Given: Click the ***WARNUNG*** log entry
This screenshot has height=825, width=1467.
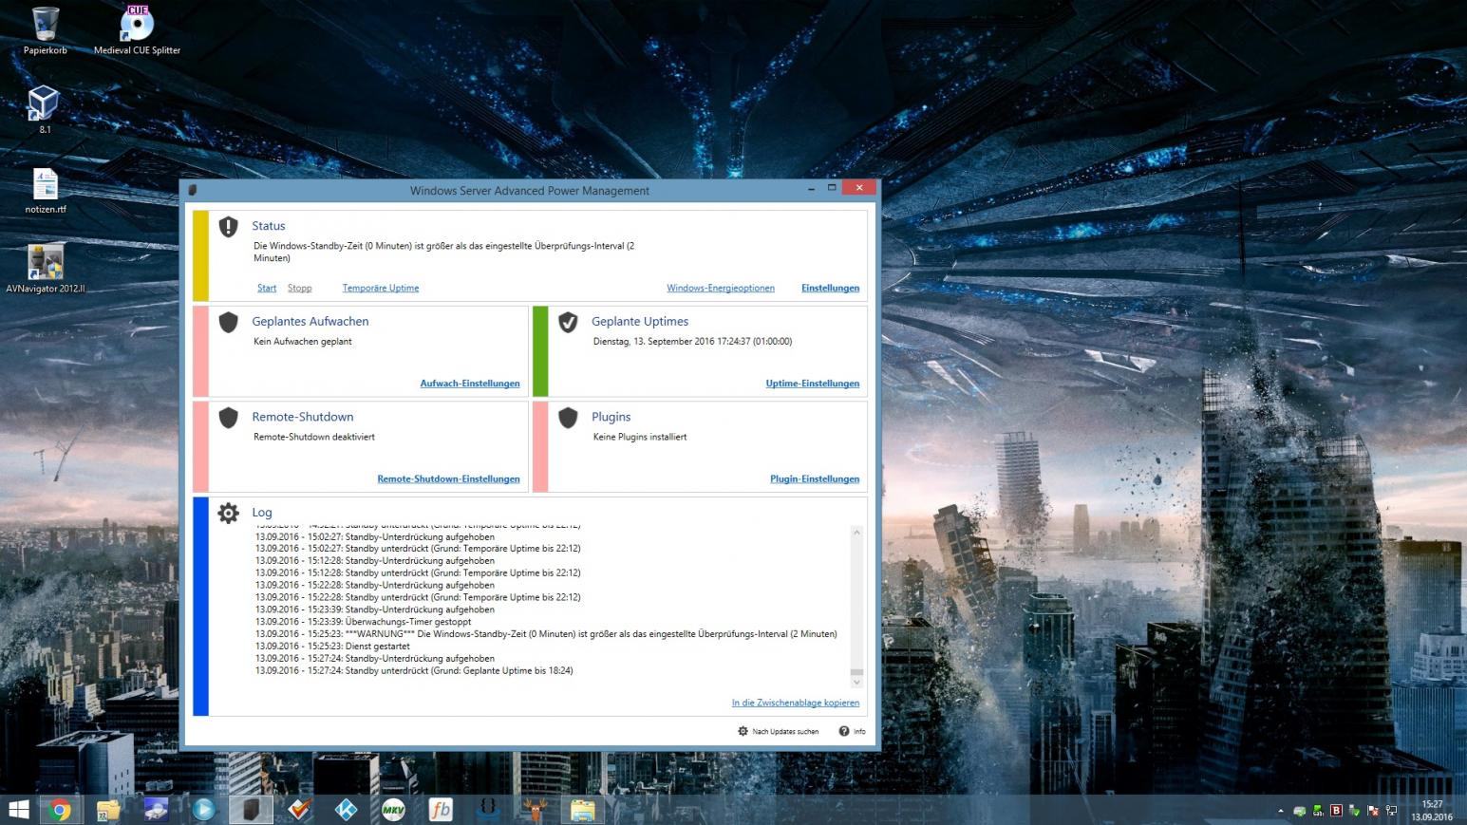Looking at the screenshot, I should [546, 633].
